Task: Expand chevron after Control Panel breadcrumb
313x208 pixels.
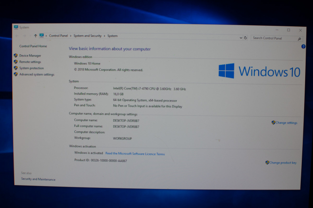Action: (71, 36)
